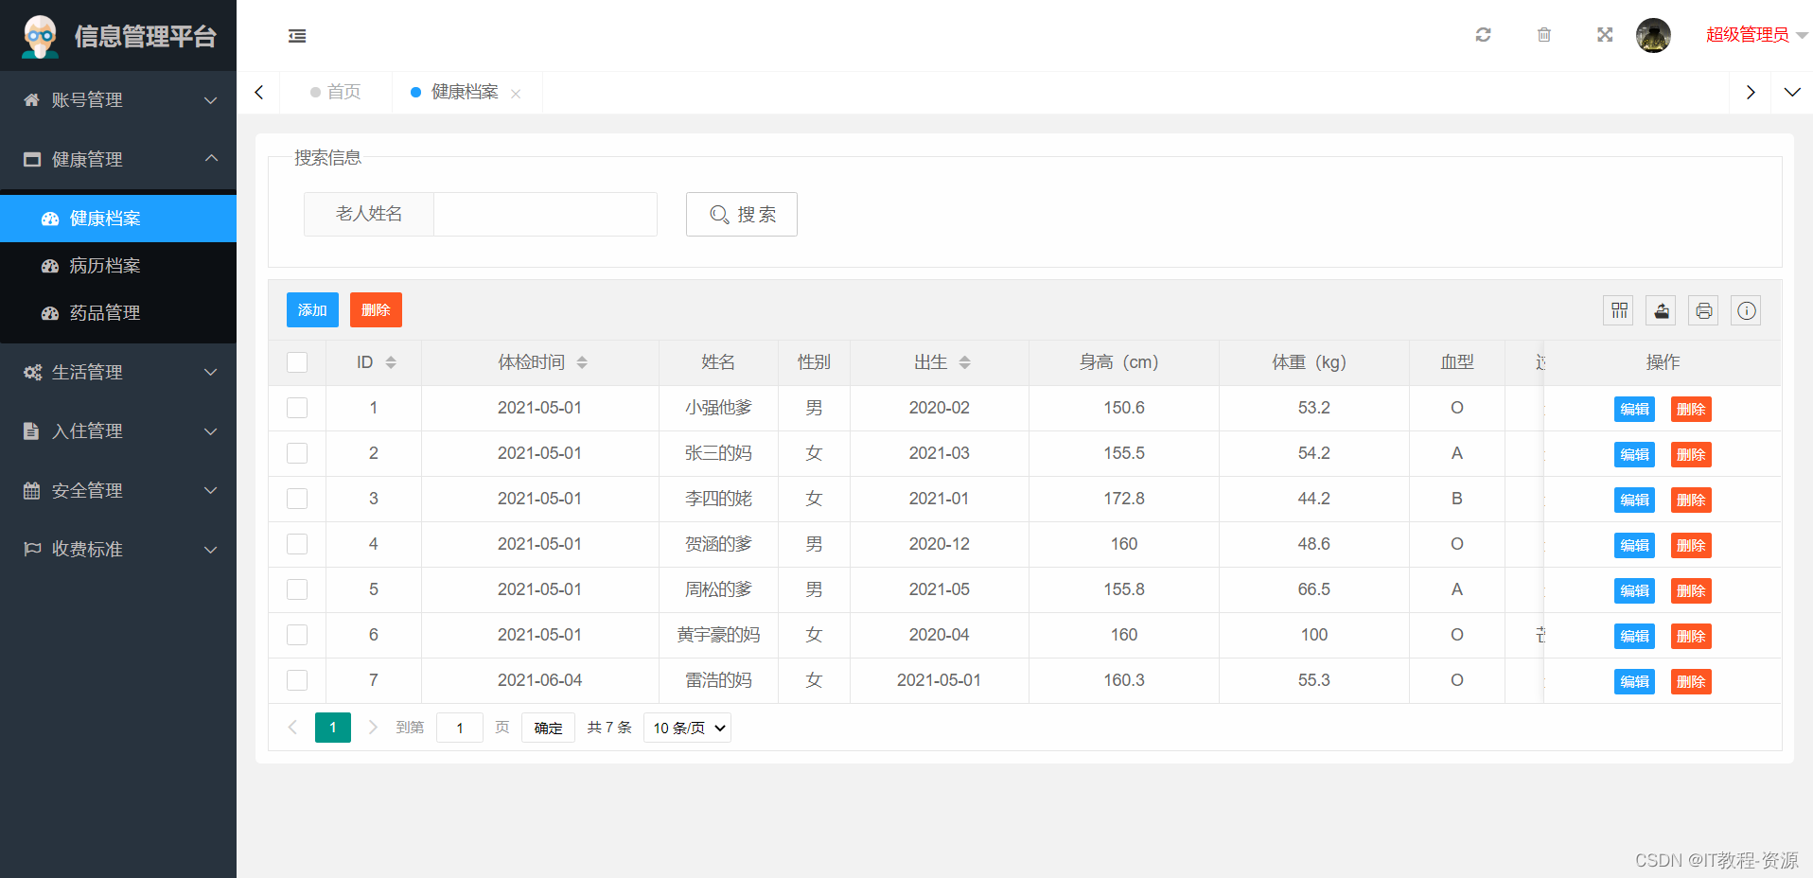The image size is (1813, 878).
Task: Delete the record of 黄宇豪的妈
Action: 1691,636
